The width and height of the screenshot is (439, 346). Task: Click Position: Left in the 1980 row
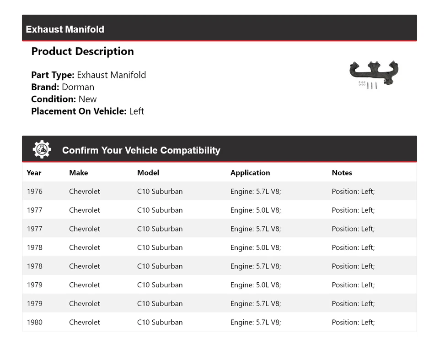(353, 322)
